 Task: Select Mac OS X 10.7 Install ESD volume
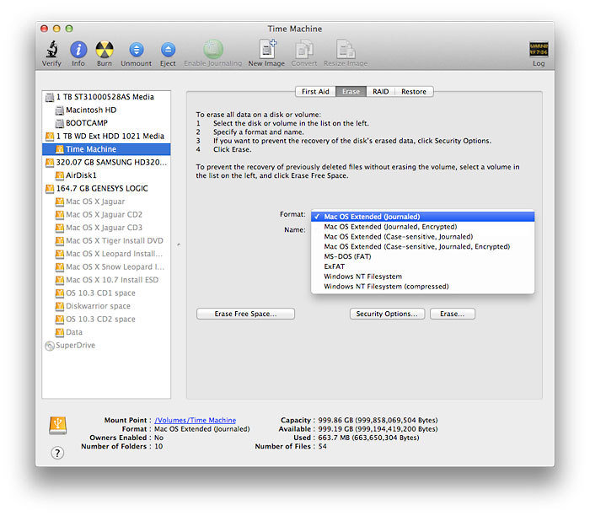point(106,280)
